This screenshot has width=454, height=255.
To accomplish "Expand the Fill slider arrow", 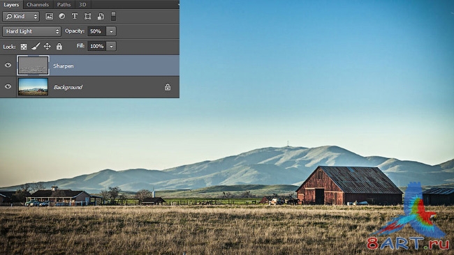I will [x=111, y=46].
